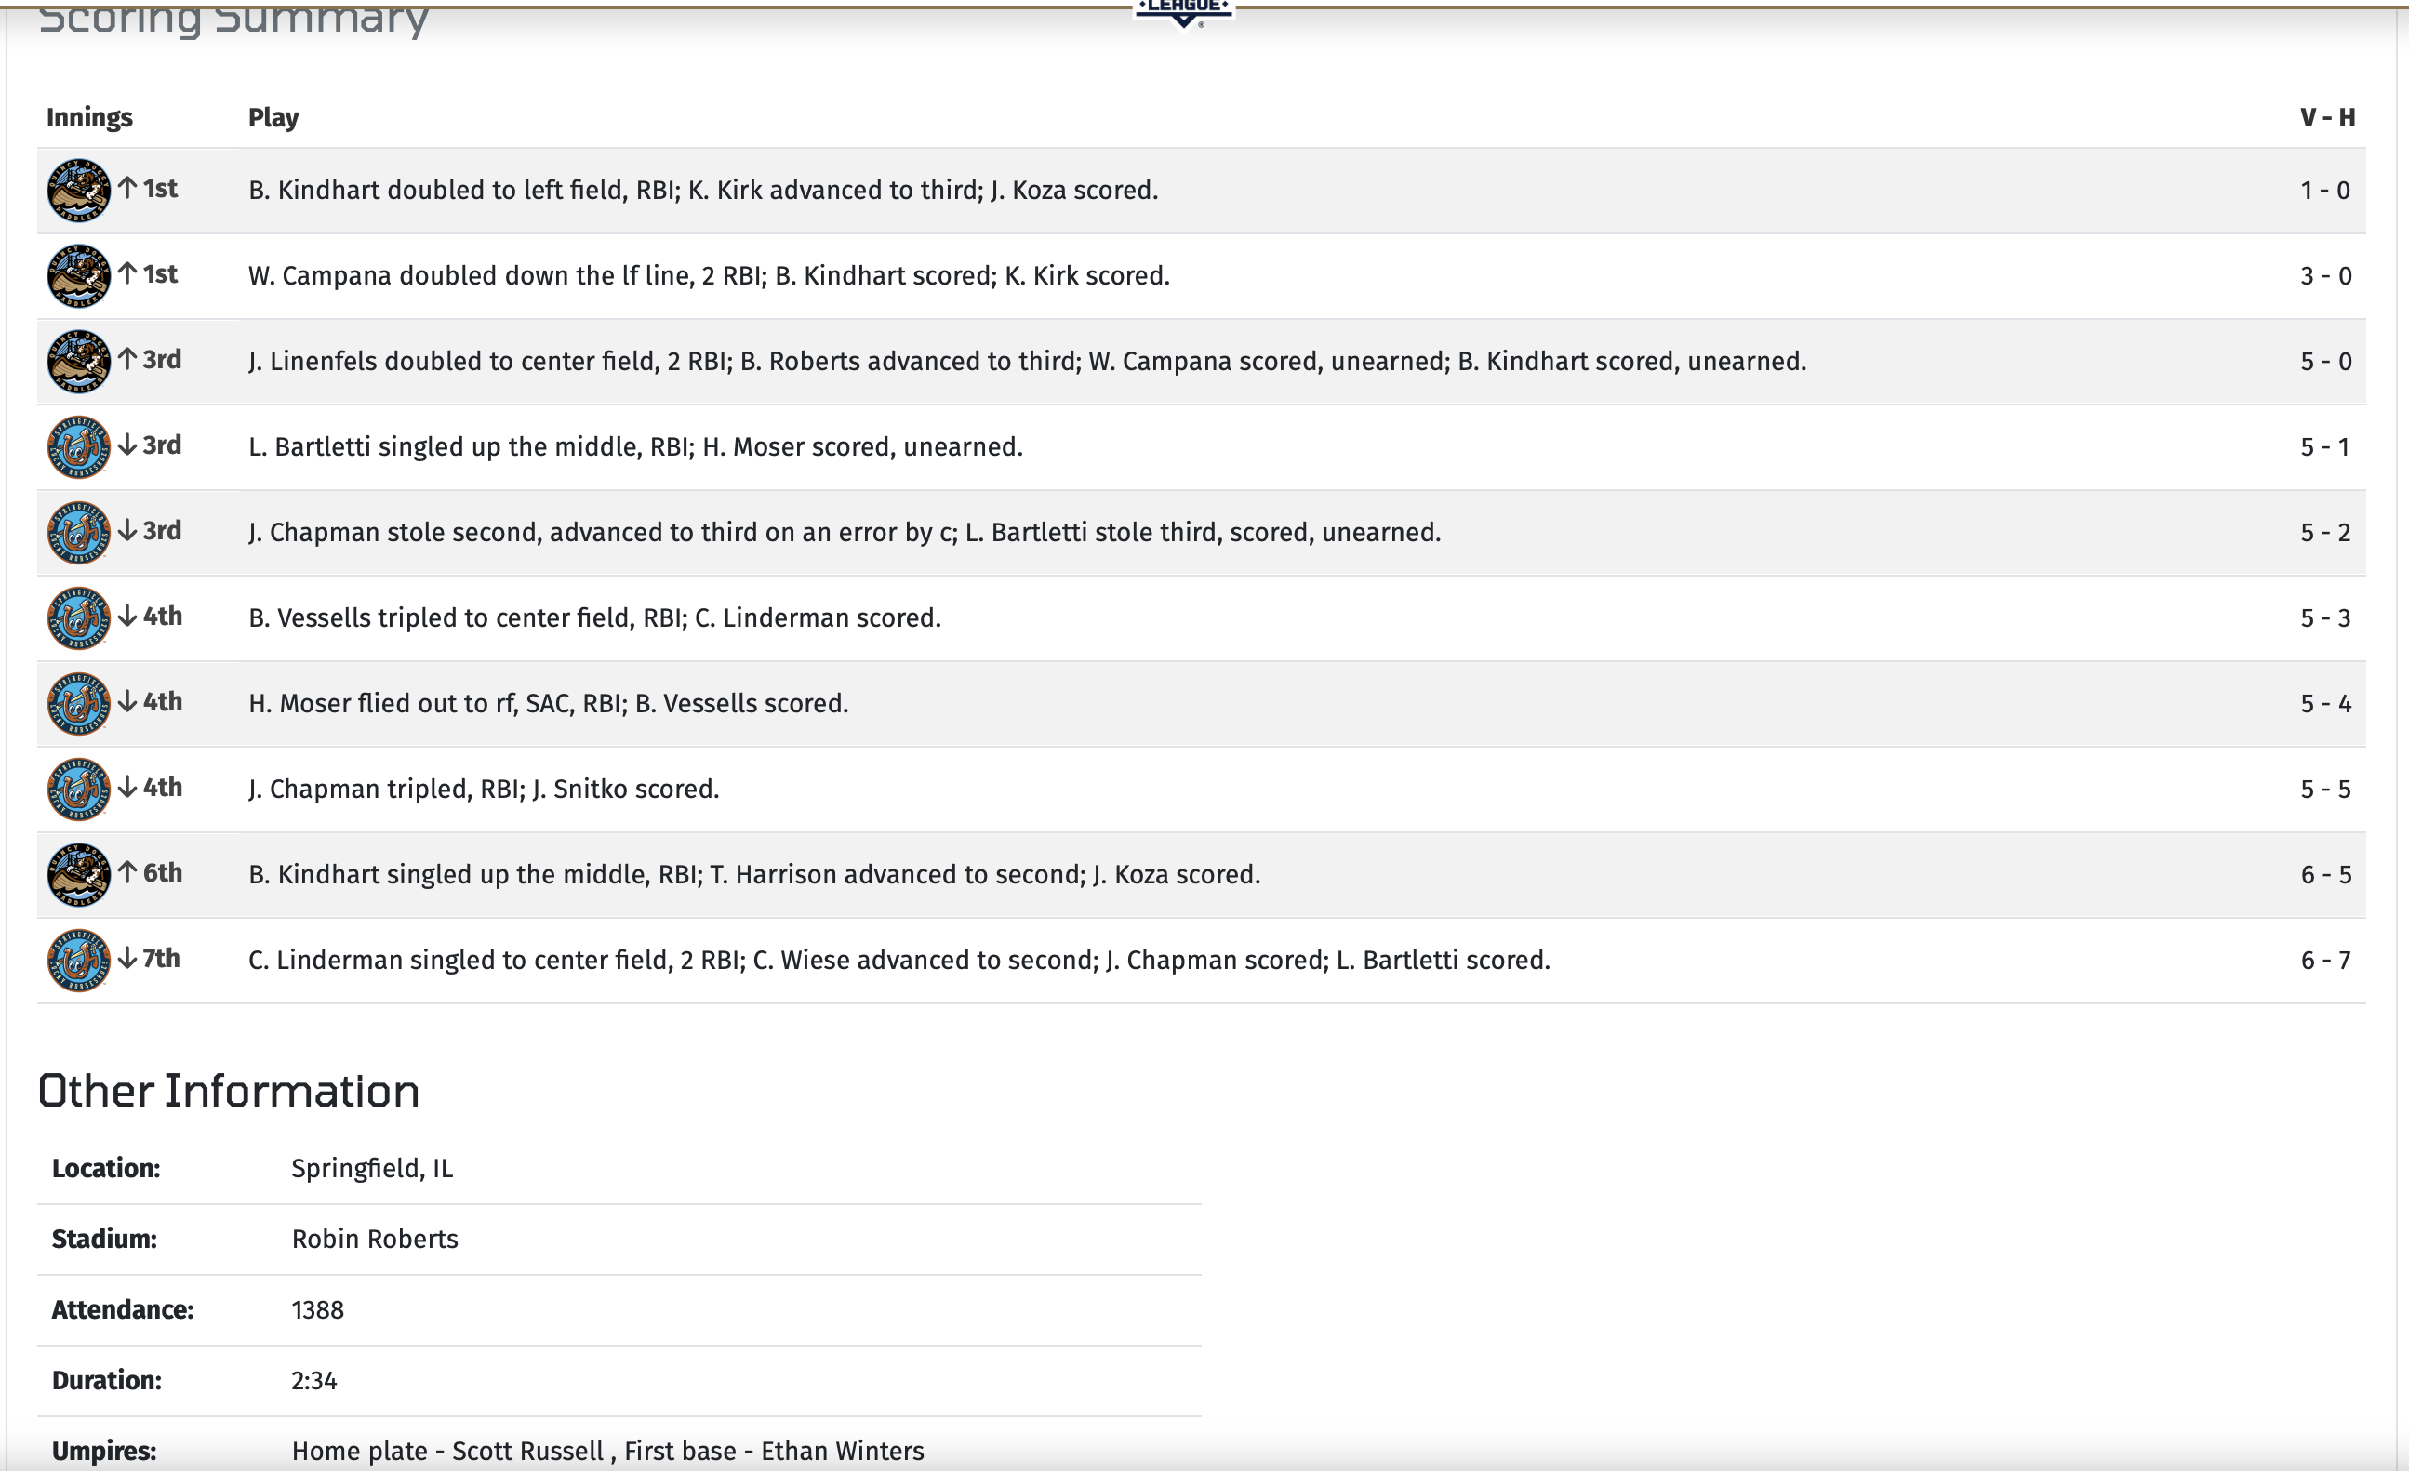The height and width of the screenshot is (1473, 2409).
Task: Select the score 5 - 0
Action: 2325,362
